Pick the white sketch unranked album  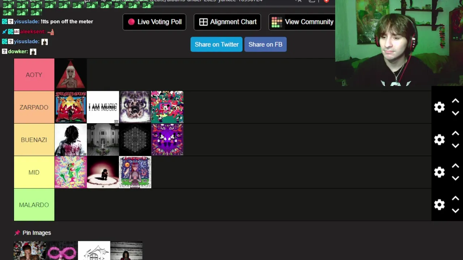(x=94, y=251)
